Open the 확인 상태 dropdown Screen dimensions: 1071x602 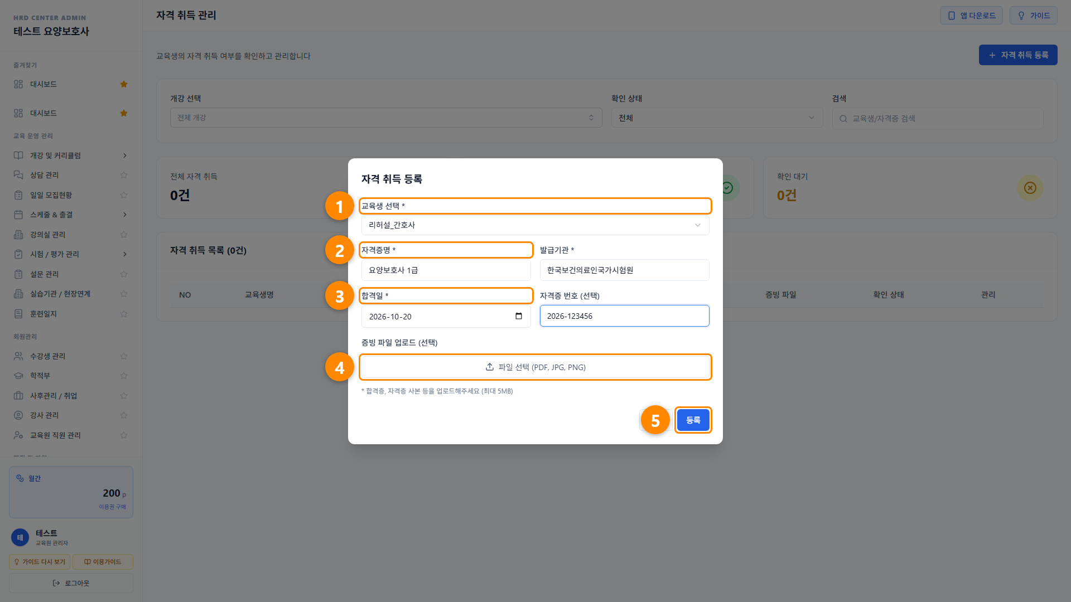point(717,118)
